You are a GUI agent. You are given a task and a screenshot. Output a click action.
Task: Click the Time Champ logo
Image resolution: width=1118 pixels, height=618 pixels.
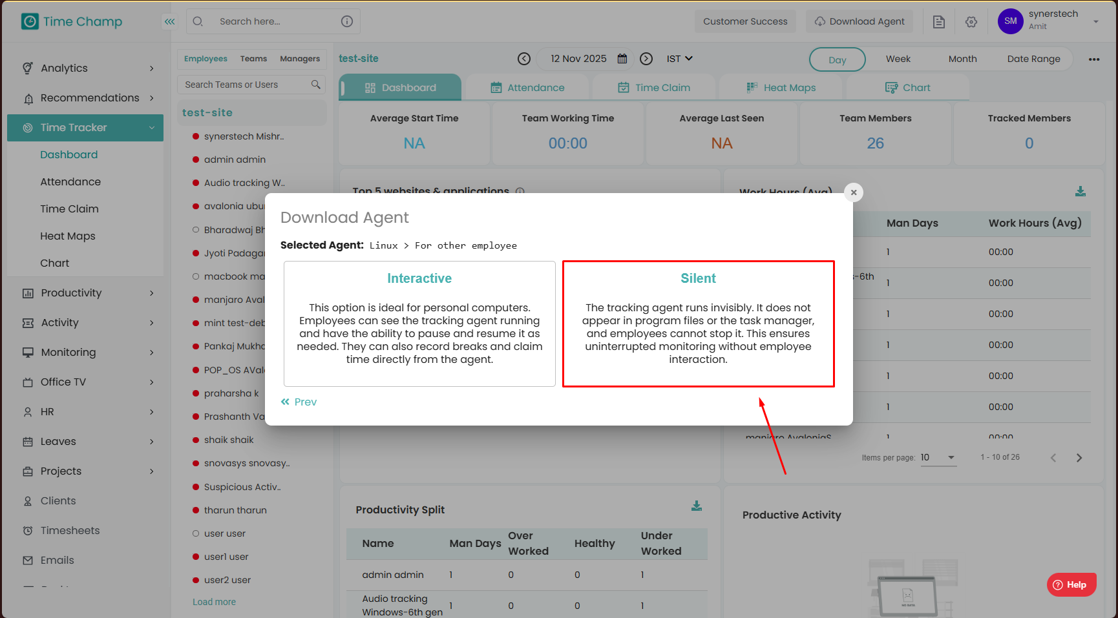tap(72, 21)
